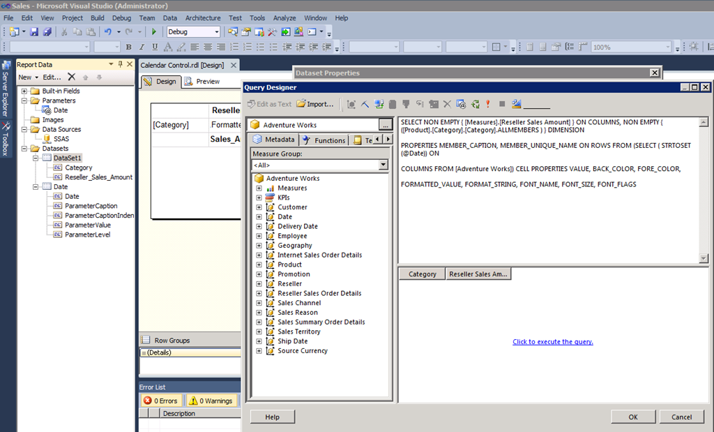714x432 pixels.
Task: Click the Query Parameters icon in Query Designer
Action: (461, 104)
